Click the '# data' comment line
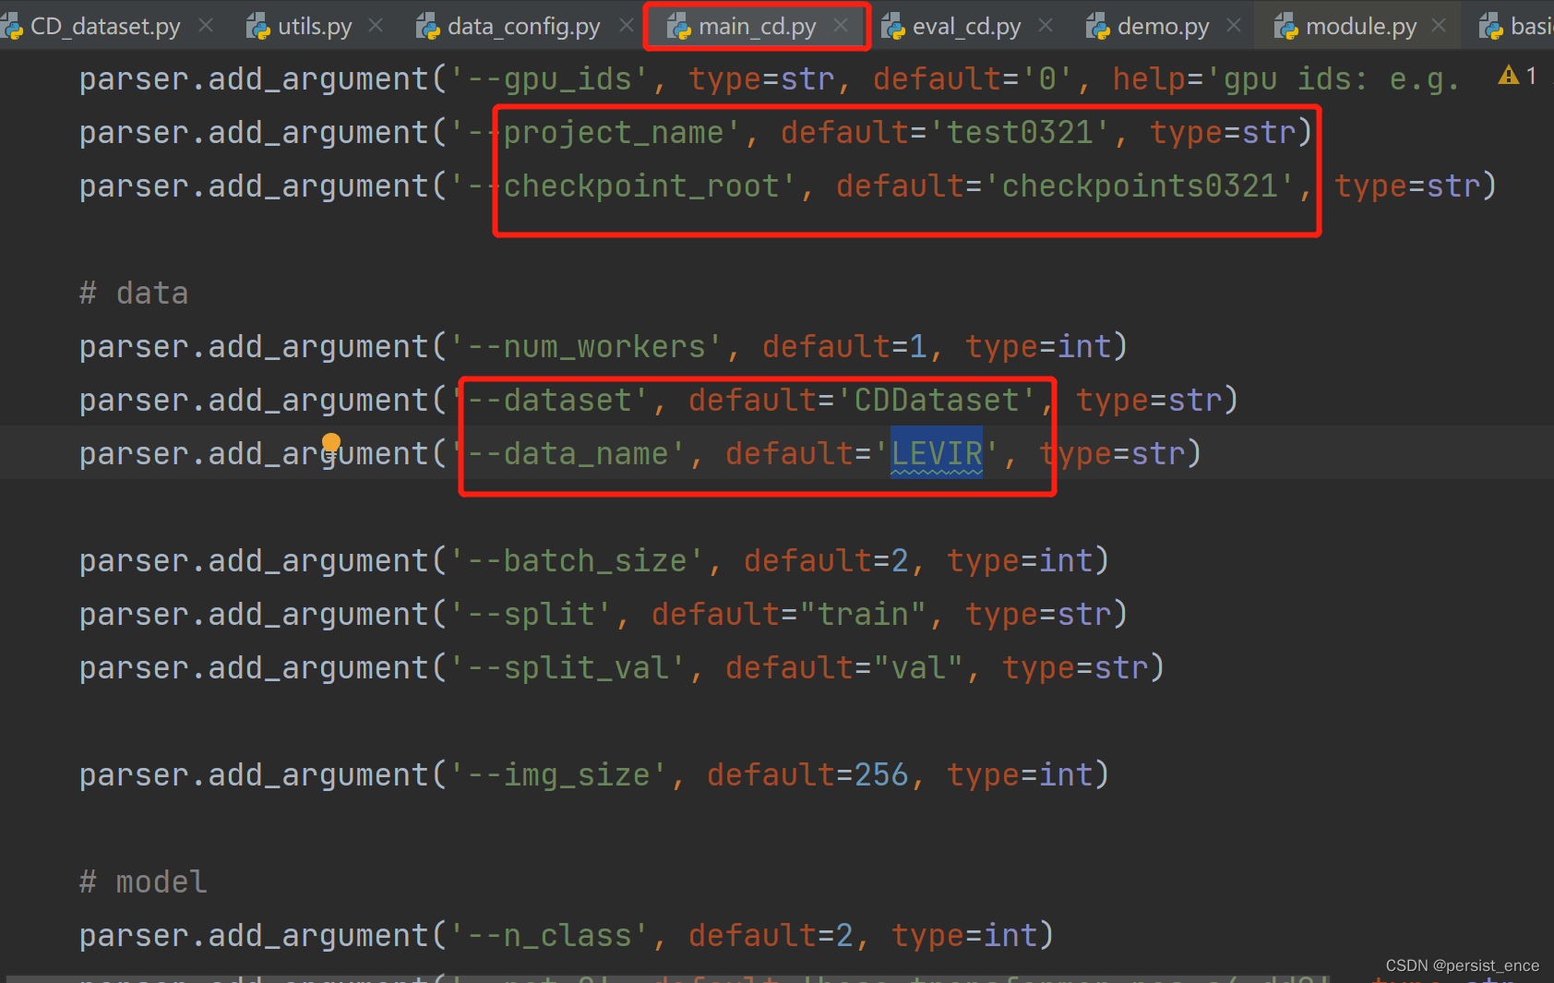This screenshot has width=1554, height=983. pos(134,293)
